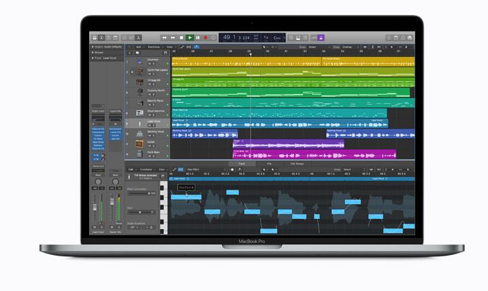This screenshot has width=488, height=291.
Task: Open the Library panel icon
Action: (95, 37)
